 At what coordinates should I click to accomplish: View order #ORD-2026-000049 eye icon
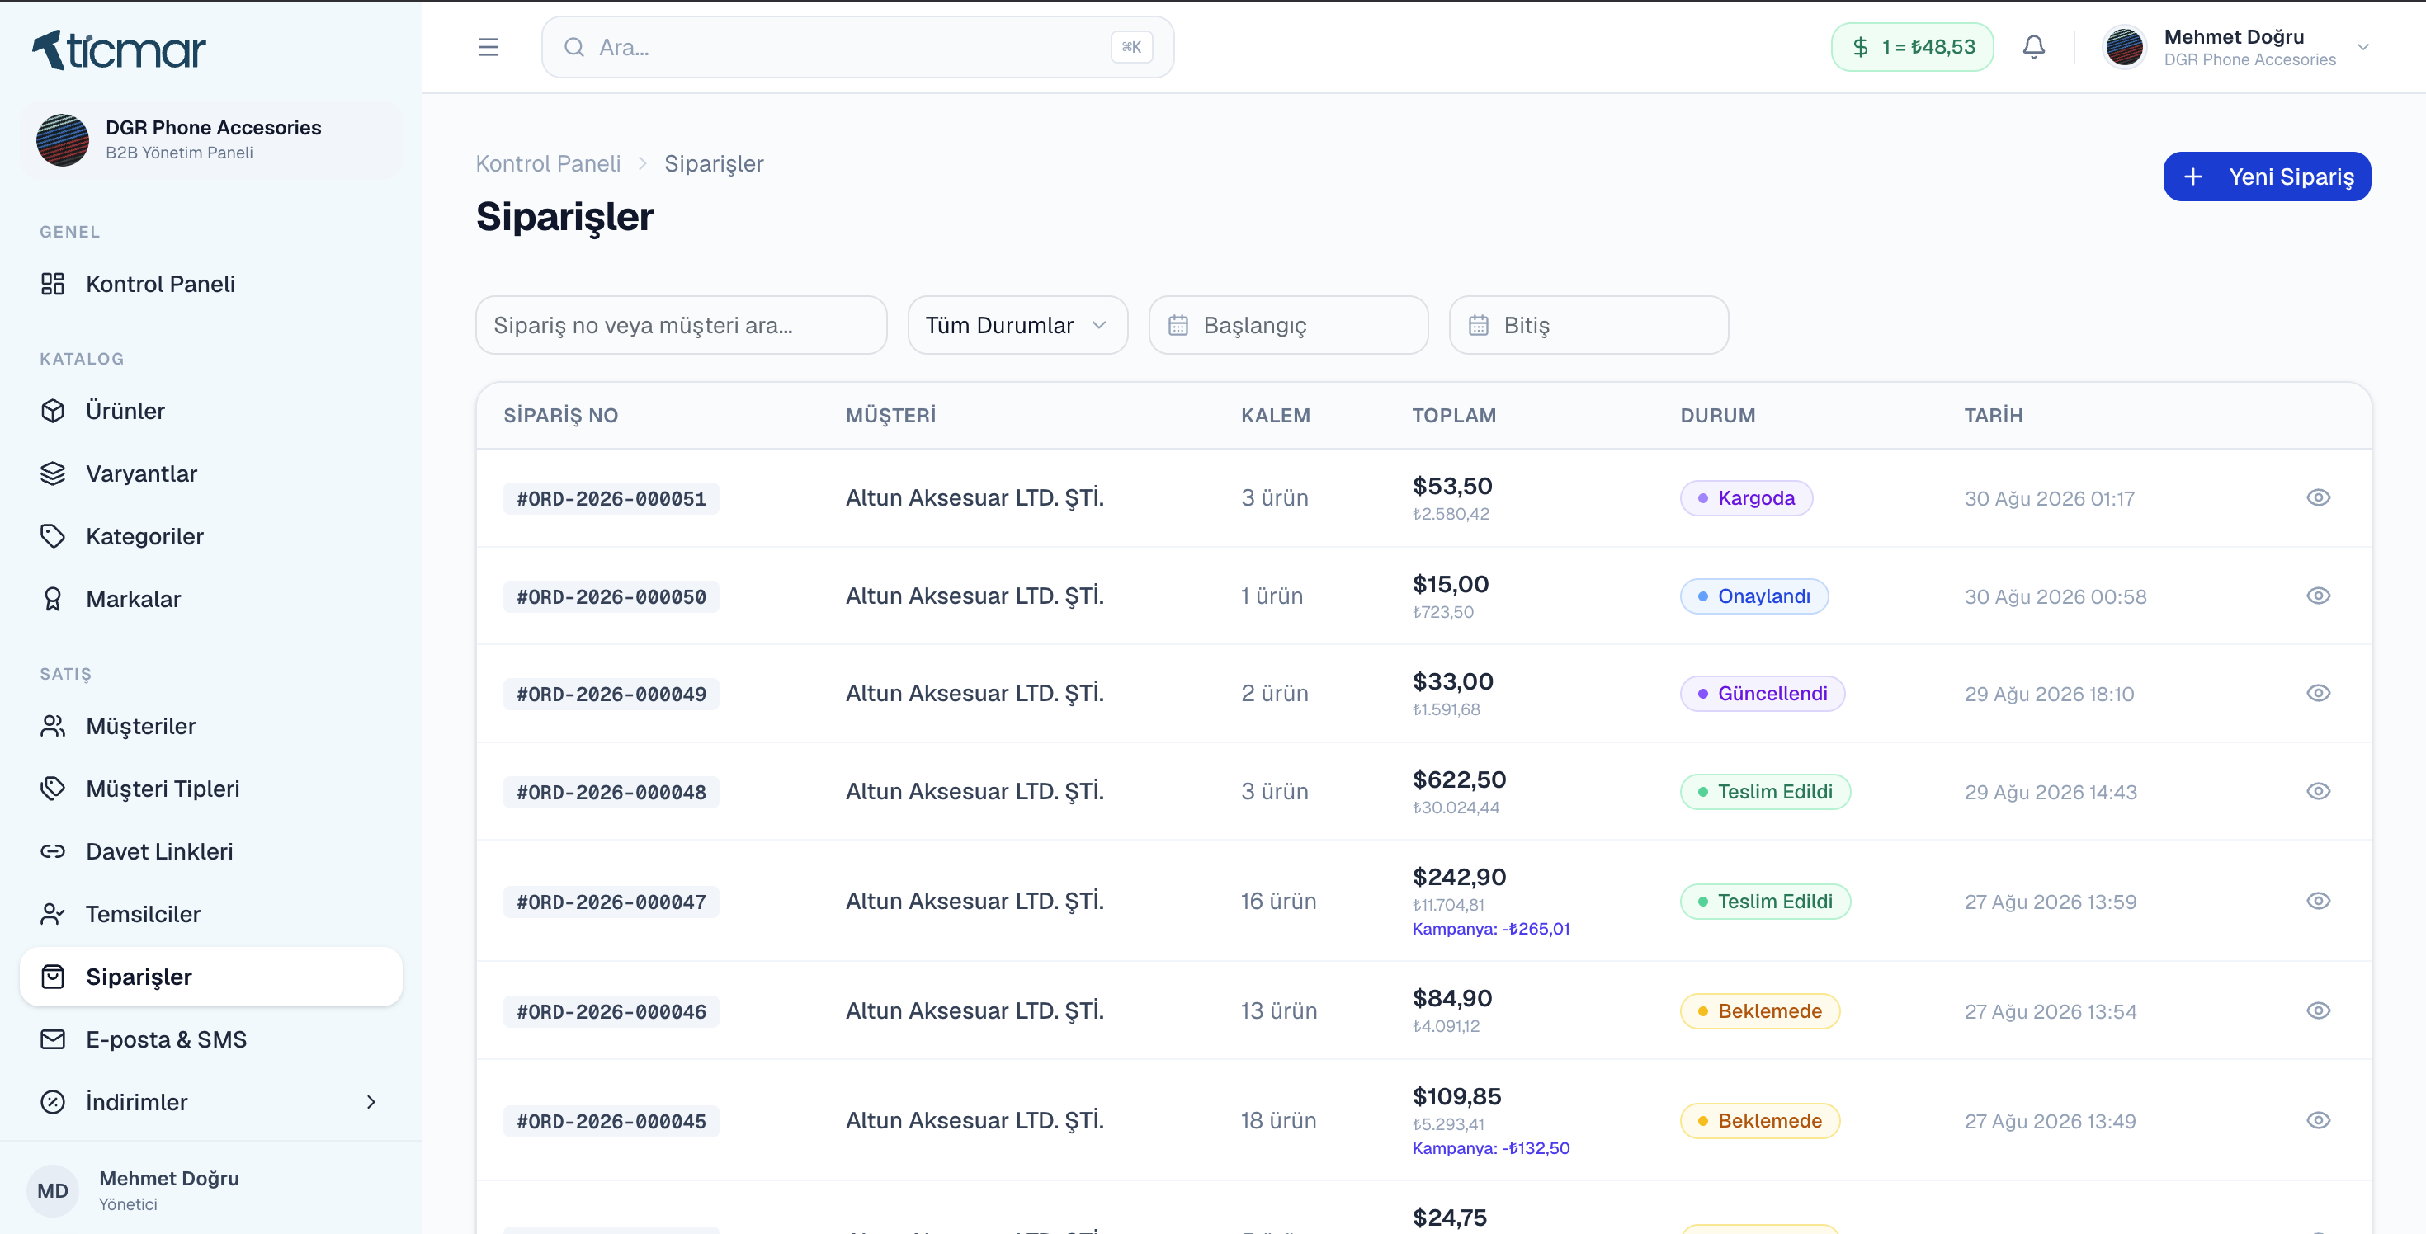(x=2318, y=694)
